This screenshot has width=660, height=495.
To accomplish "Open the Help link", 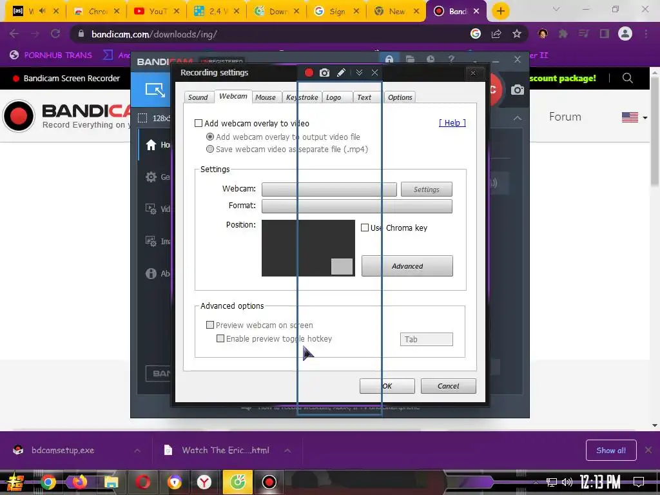I will pos(452,122).
